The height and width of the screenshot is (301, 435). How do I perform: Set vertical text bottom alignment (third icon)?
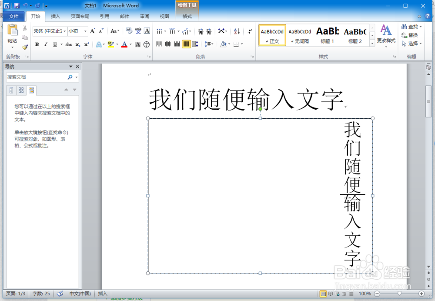[177, 44]
